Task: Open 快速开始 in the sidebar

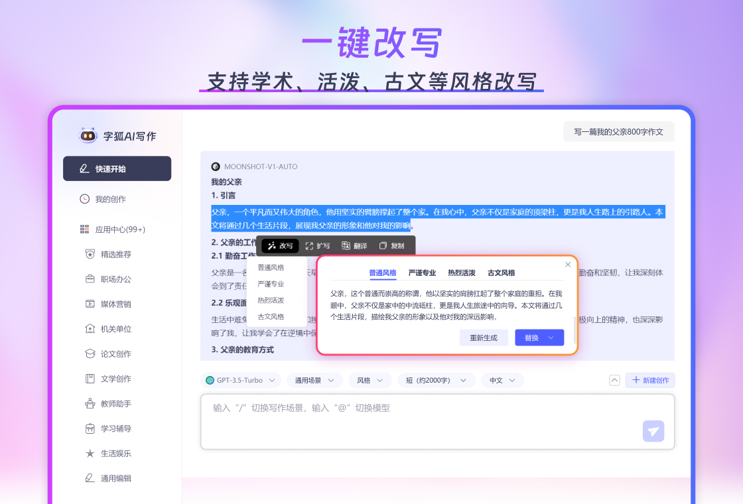Action: (117, 168)
